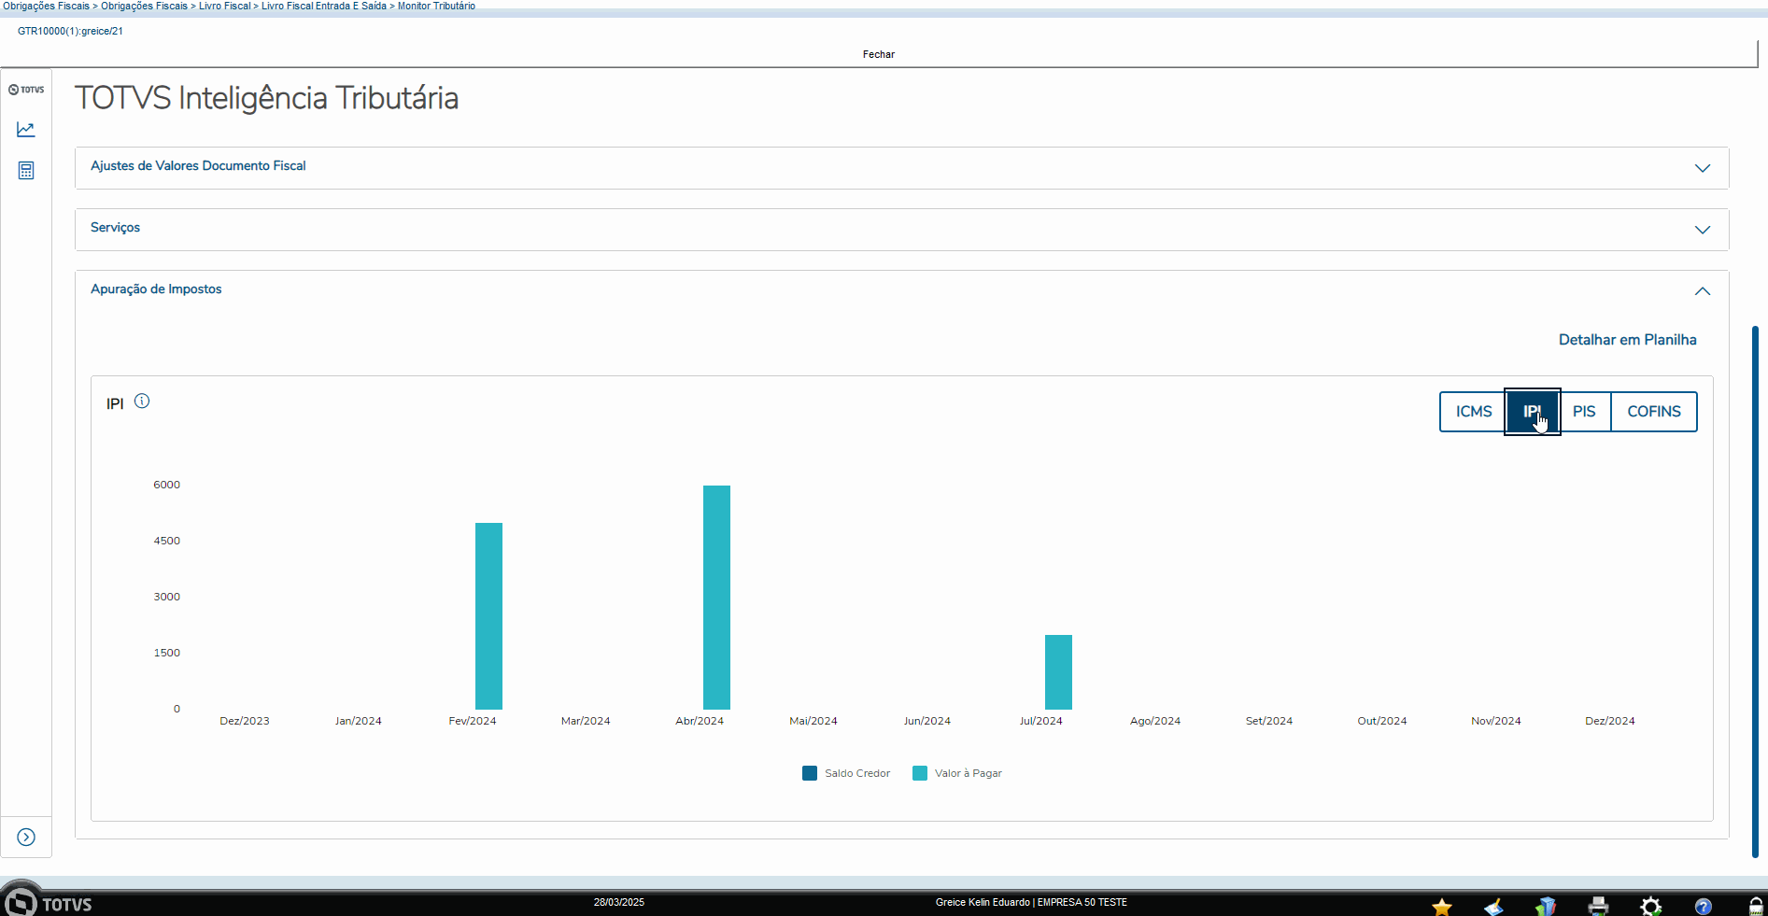Switch chart to COFINS tab
Image resolution: width=1768 pixels, height=916 pixels.
[x=1654, y=412]
